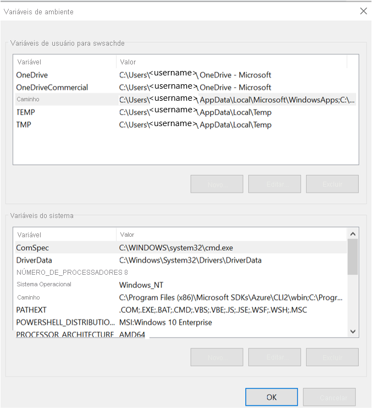372x408 pixels.
Task: Select the OneDrive user variable row
Action: (x=32, y=75)
